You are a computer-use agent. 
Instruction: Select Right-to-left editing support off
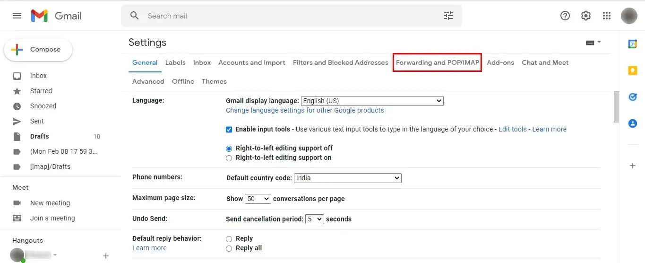[x=229, y=148]
